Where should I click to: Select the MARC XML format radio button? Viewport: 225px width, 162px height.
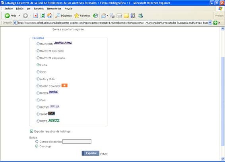coord(38,44)
